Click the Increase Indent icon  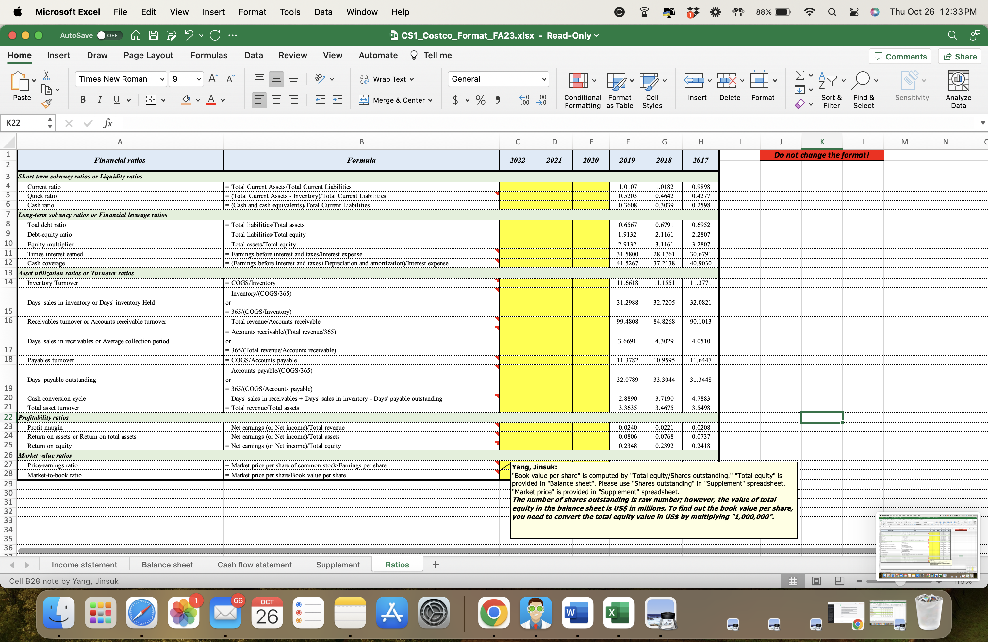tap(337, 100)
